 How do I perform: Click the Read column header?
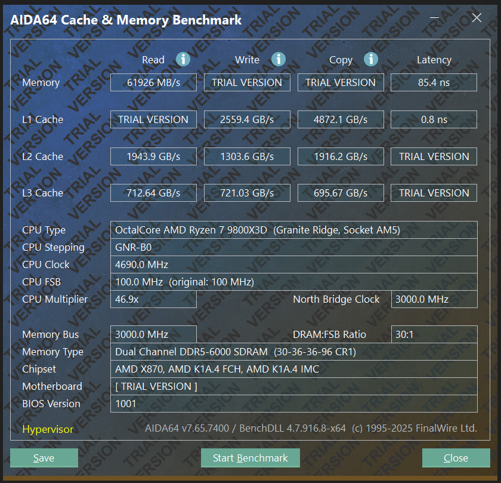[x=153, y=60]
